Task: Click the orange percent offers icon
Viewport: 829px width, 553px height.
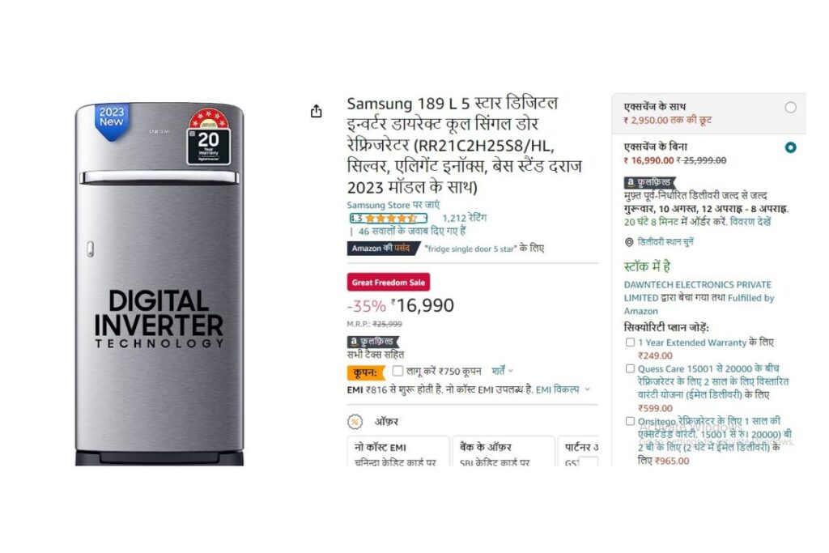Action: [x=355, y=422]
